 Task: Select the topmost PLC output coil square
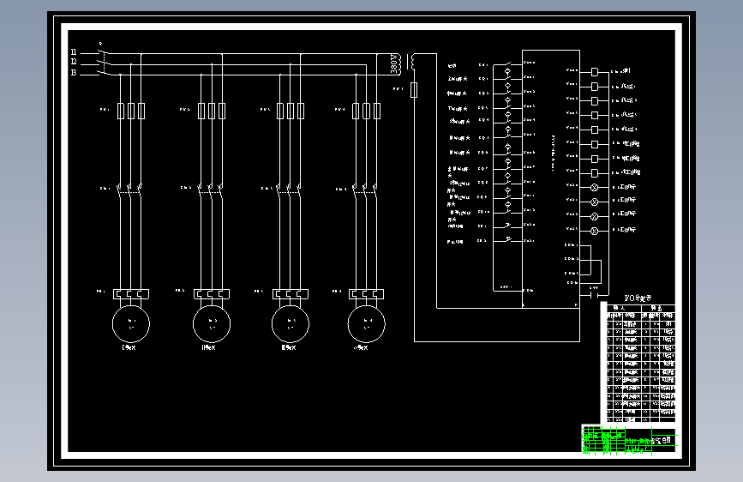(x=595, y=72)
